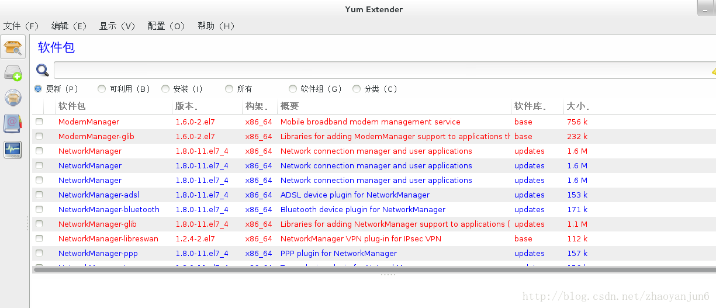Open the history view (address book icon)
This screenshot has width=716, height=308.
[x=13, y=123]
